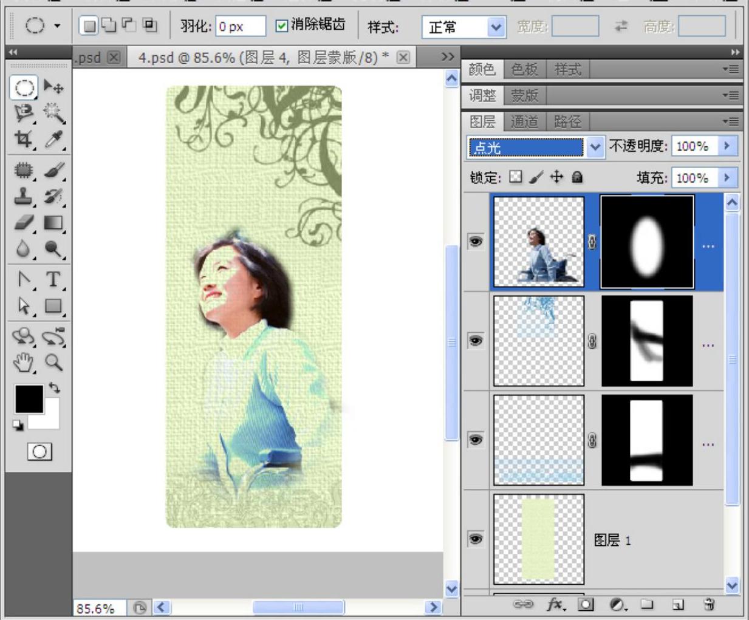The height and width of the screenshot is (620, 749).
Task: Select the Eyedropper tool
Action: 53,140
